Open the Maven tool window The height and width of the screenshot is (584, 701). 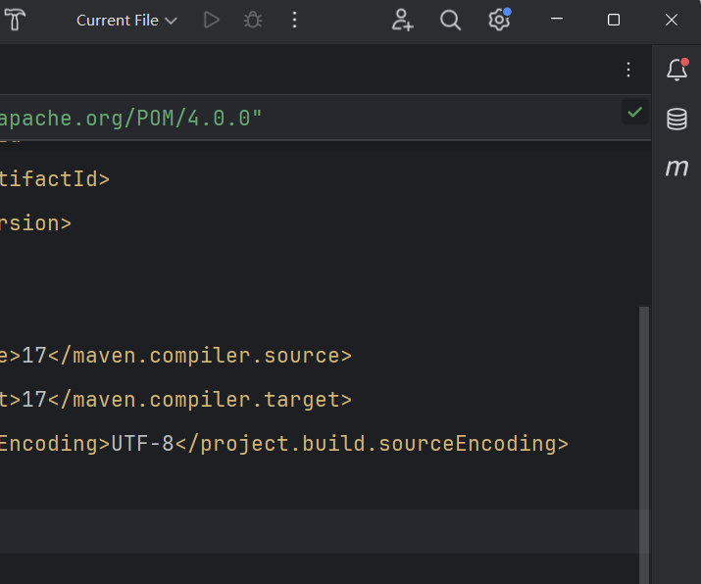(676, 168)
